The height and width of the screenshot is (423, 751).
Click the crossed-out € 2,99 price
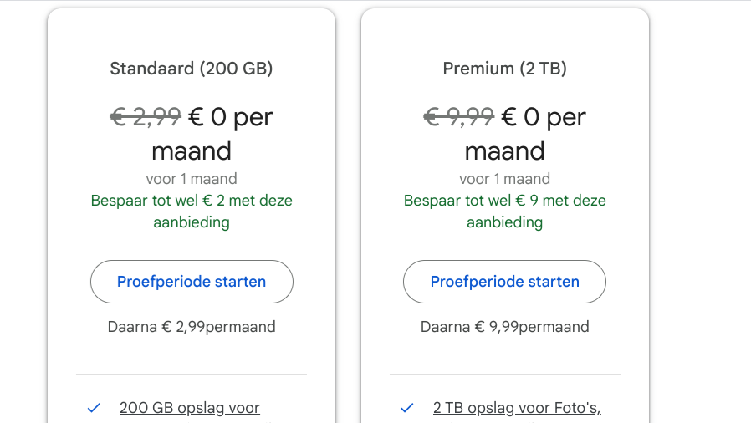point(146,117)
